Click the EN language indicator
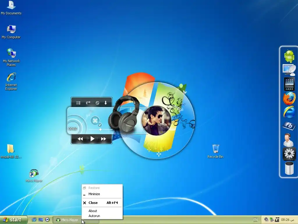The width and height of the screenshot is (298, 224). pyautogui.click(x=256, y=220)
